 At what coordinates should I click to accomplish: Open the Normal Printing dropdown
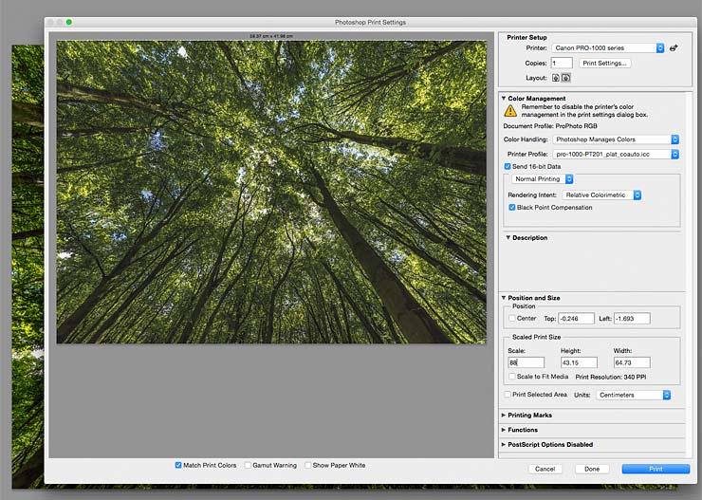(543, 179)
